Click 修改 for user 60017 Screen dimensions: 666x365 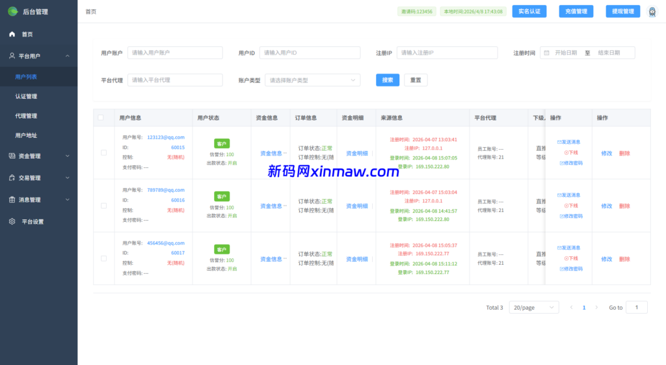click(607, 259)
